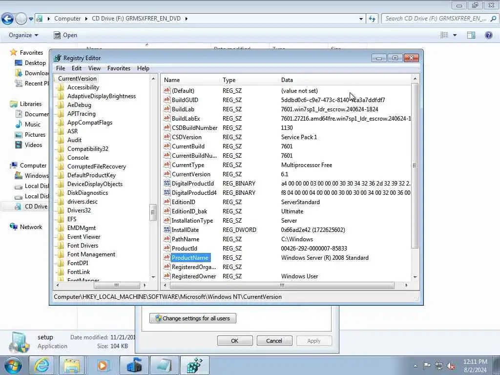The height and width of the screenshot is (375, 500).
Task: Open the View menu in Registry Editor
Action: tap(94, 68)
